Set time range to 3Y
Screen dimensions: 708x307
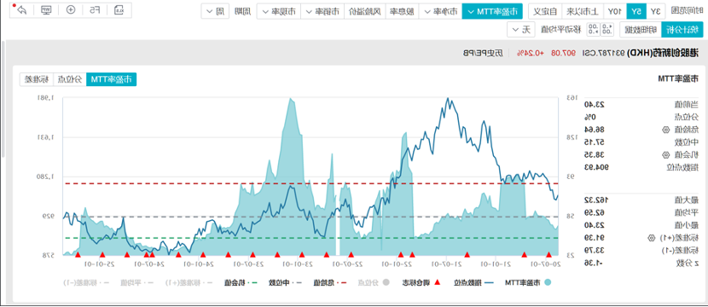pyautogui.click(x=656, y=11)
